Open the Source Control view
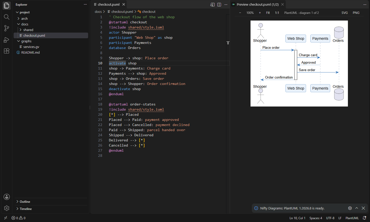Viewport: 370px width, 222px height. 7,28
